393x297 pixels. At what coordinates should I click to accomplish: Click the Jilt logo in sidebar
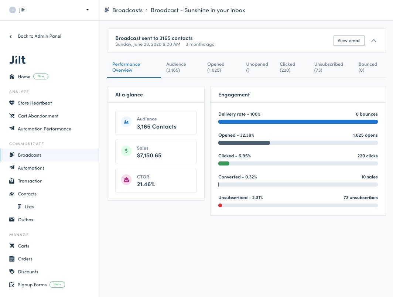point(18,59)
